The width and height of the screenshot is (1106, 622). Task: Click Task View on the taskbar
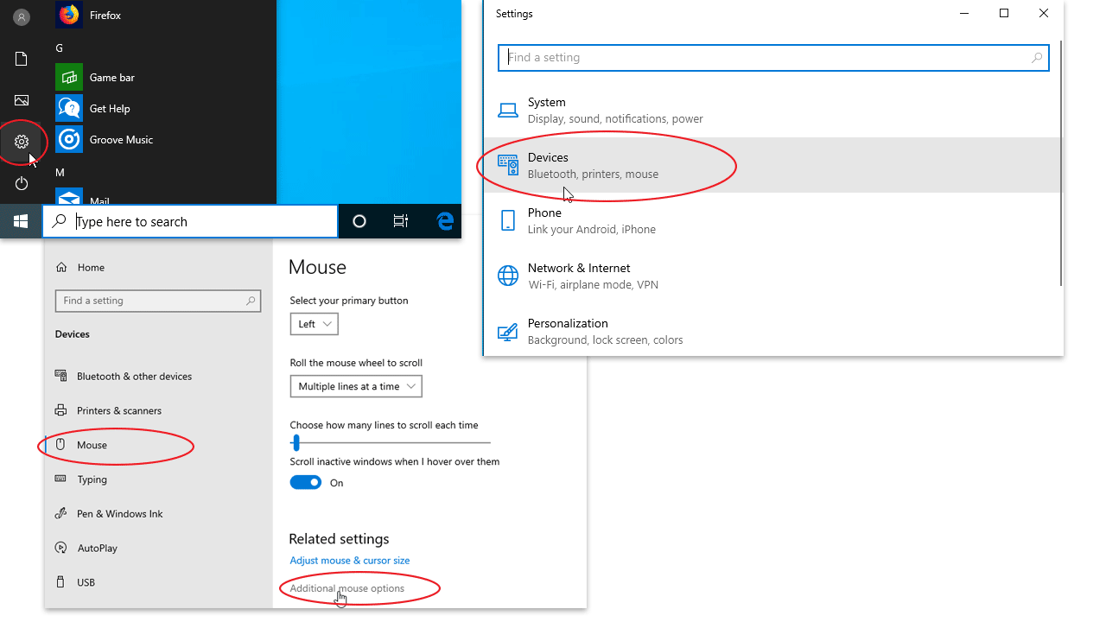click(400, 221)
